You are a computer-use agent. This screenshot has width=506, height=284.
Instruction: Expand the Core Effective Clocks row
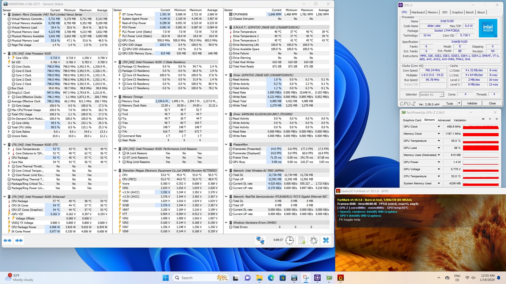pyautogui.click(x=9, y=97)
